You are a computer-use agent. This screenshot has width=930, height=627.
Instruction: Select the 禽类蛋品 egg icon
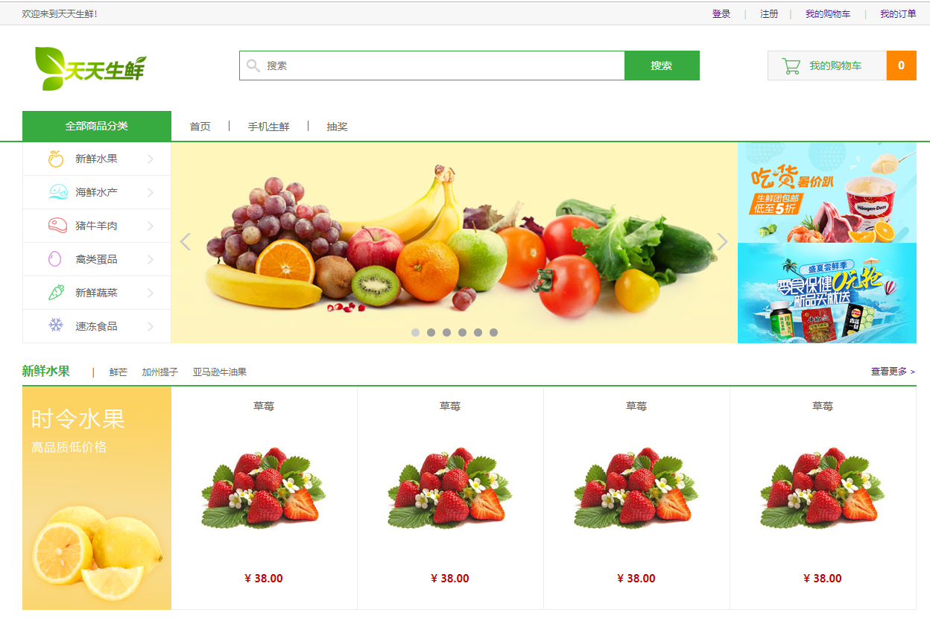pos(54,259)
